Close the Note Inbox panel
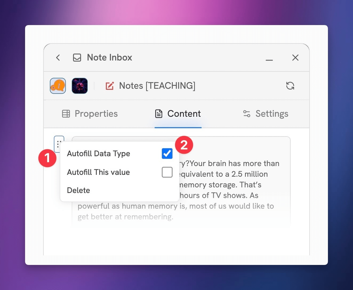353x290 pixels. pos(295,58)
